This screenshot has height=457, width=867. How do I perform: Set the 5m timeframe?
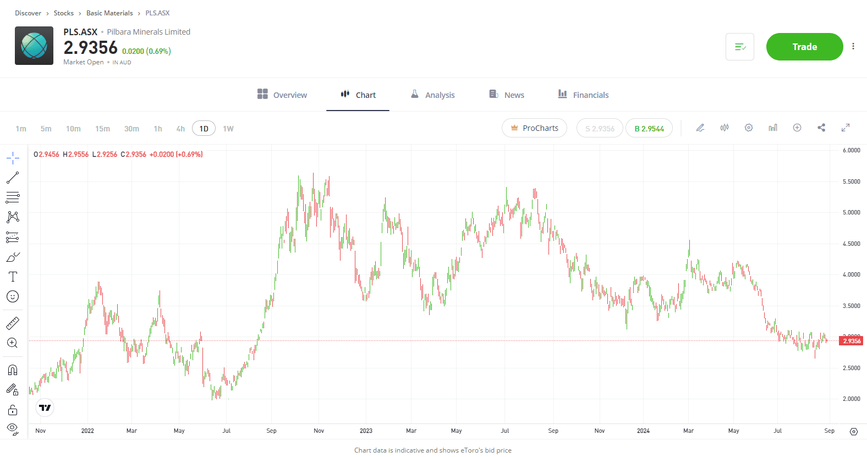point(46,129)
